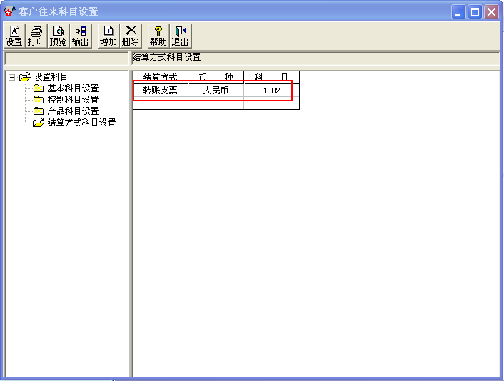504x381 pixels.
Task: Click the 科目 column header
Action: click(271, 78)
